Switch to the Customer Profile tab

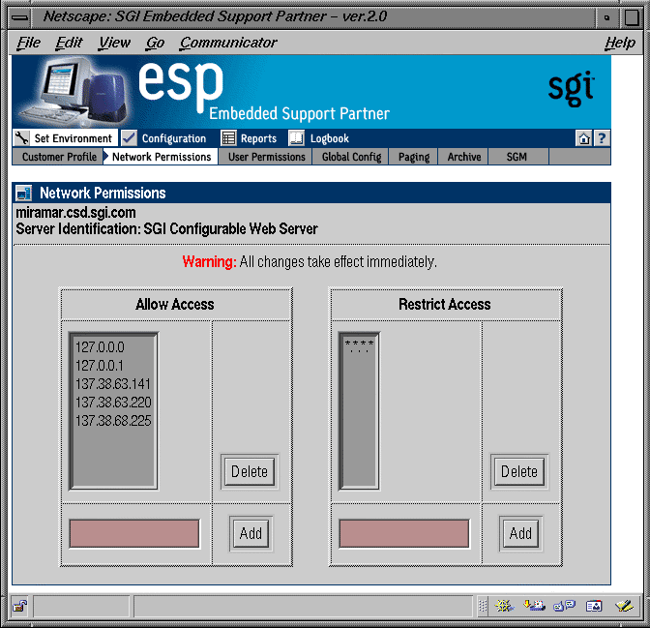coord(58,157)
